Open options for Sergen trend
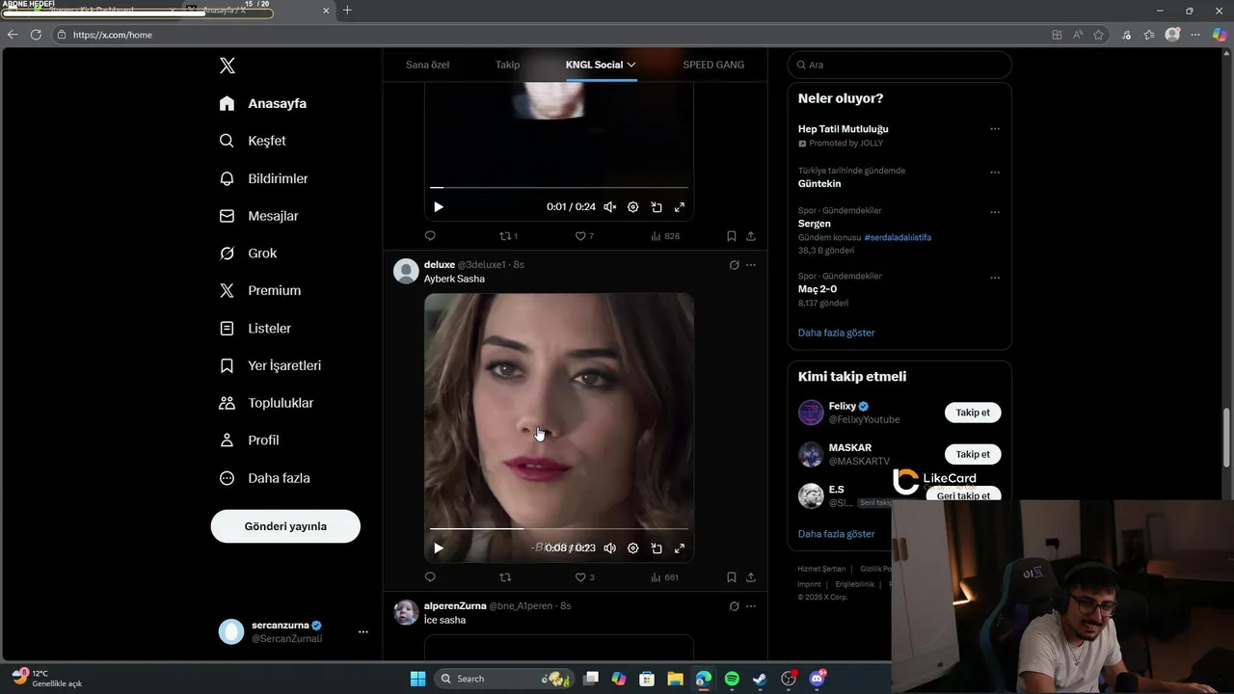The width and height of the screenshot is (1234, 694). click(x=995, y=213)
